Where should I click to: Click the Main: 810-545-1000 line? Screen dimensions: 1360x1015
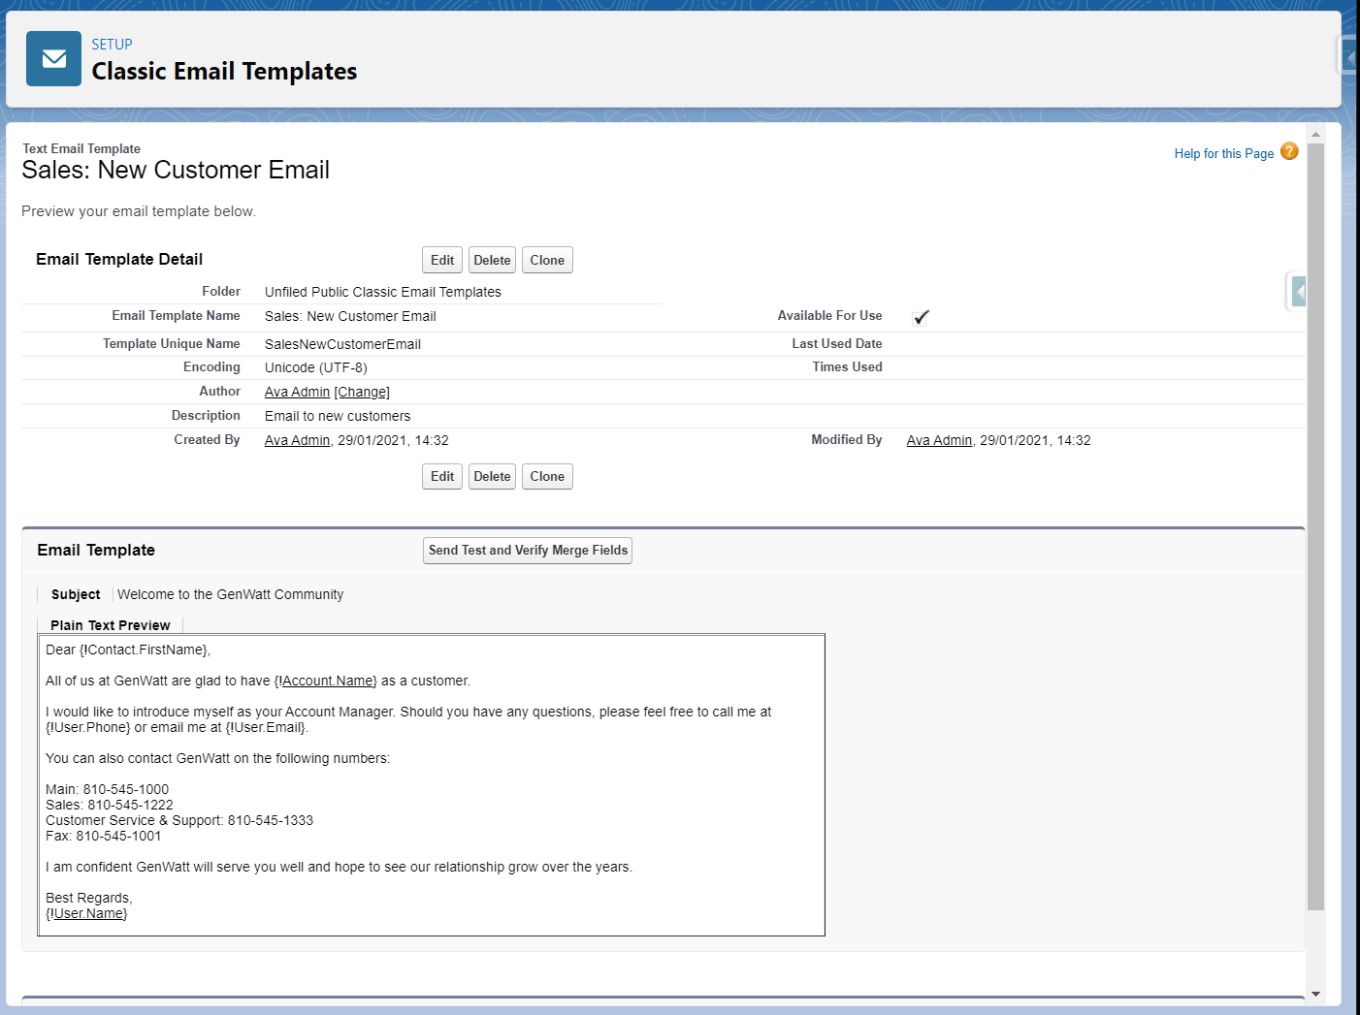pyautogui.click(x=107, y=789)
